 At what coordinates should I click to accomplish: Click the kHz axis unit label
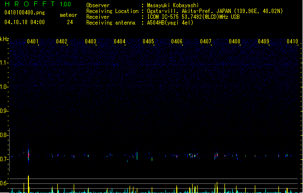[x=4, y=39]
